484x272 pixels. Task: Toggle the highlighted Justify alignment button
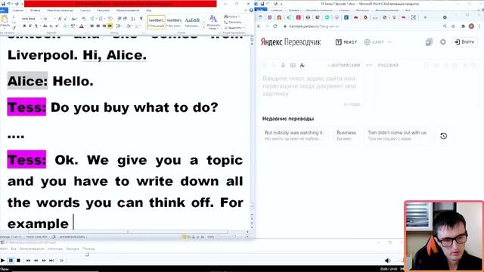[110, 26]
